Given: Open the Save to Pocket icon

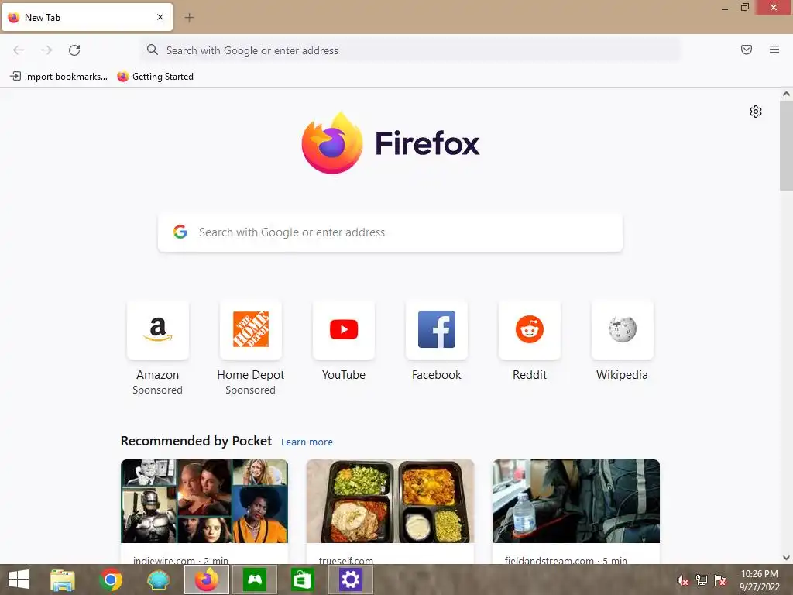Looking at the screenshot, I should click(x=746, y=50).
